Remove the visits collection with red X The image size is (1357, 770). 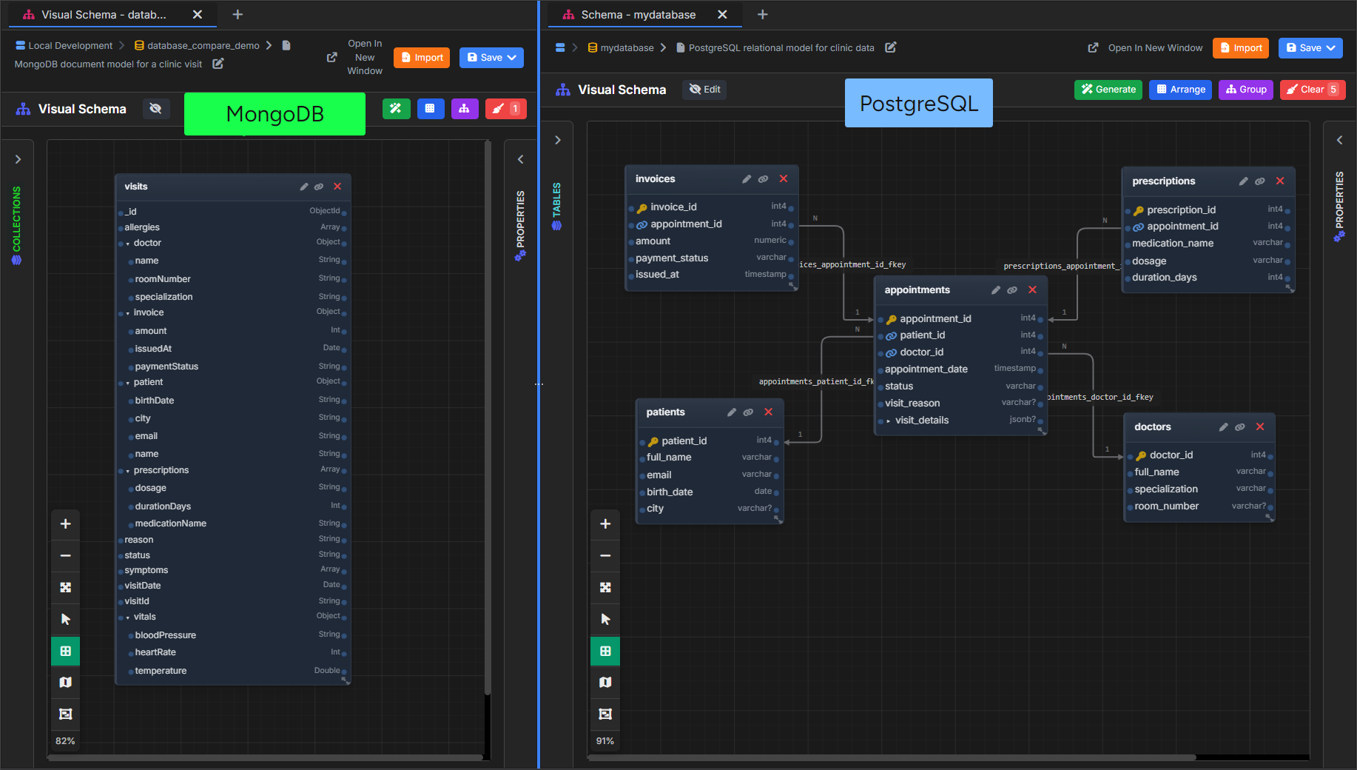337,187
